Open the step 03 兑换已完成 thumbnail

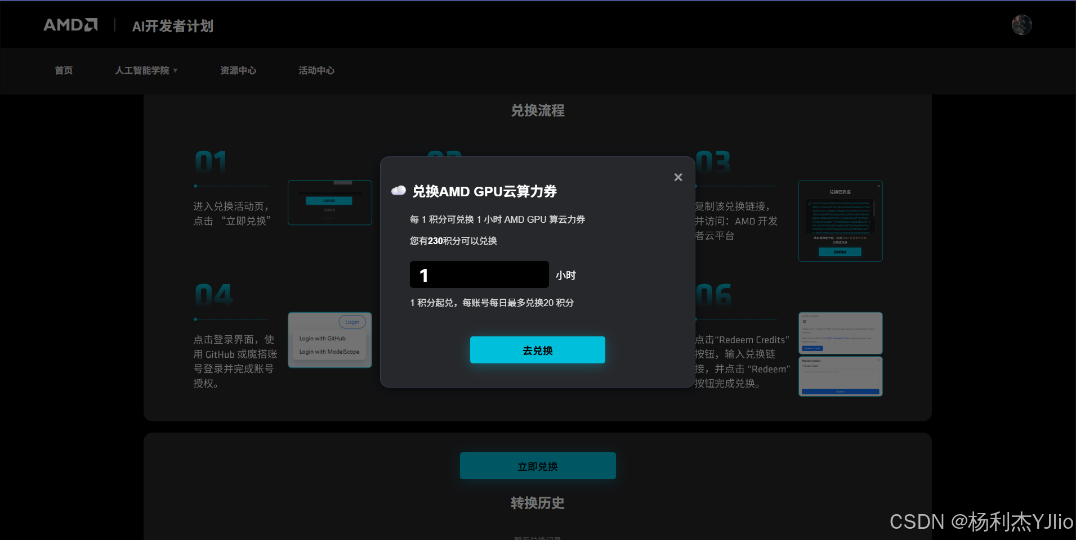840,220
